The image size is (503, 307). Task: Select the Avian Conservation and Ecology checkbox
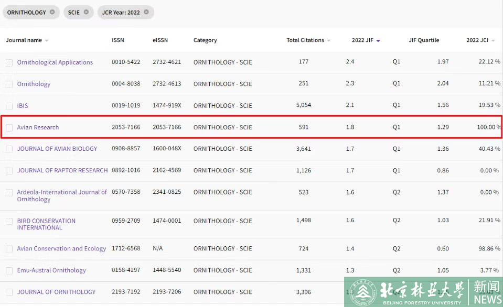point(9,249)
